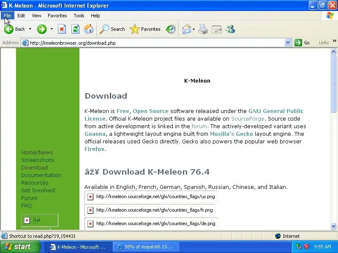Open the Messenger people icon
This screenshot has width=338, height=253.
pos(230,29)
